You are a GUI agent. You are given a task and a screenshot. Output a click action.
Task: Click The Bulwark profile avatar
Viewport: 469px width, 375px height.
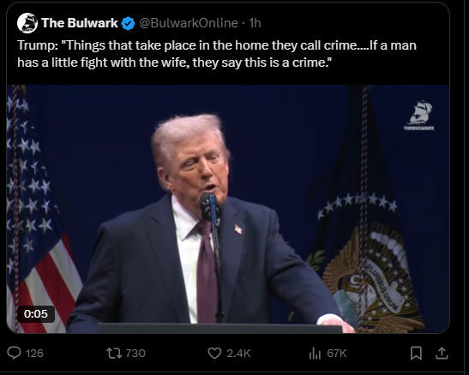coord(27,23)
